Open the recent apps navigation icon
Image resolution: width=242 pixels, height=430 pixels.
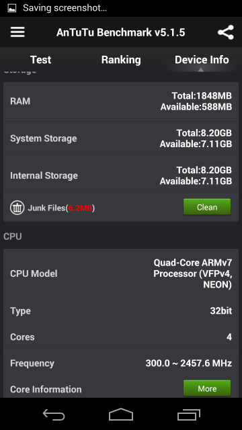pos(189,414)
